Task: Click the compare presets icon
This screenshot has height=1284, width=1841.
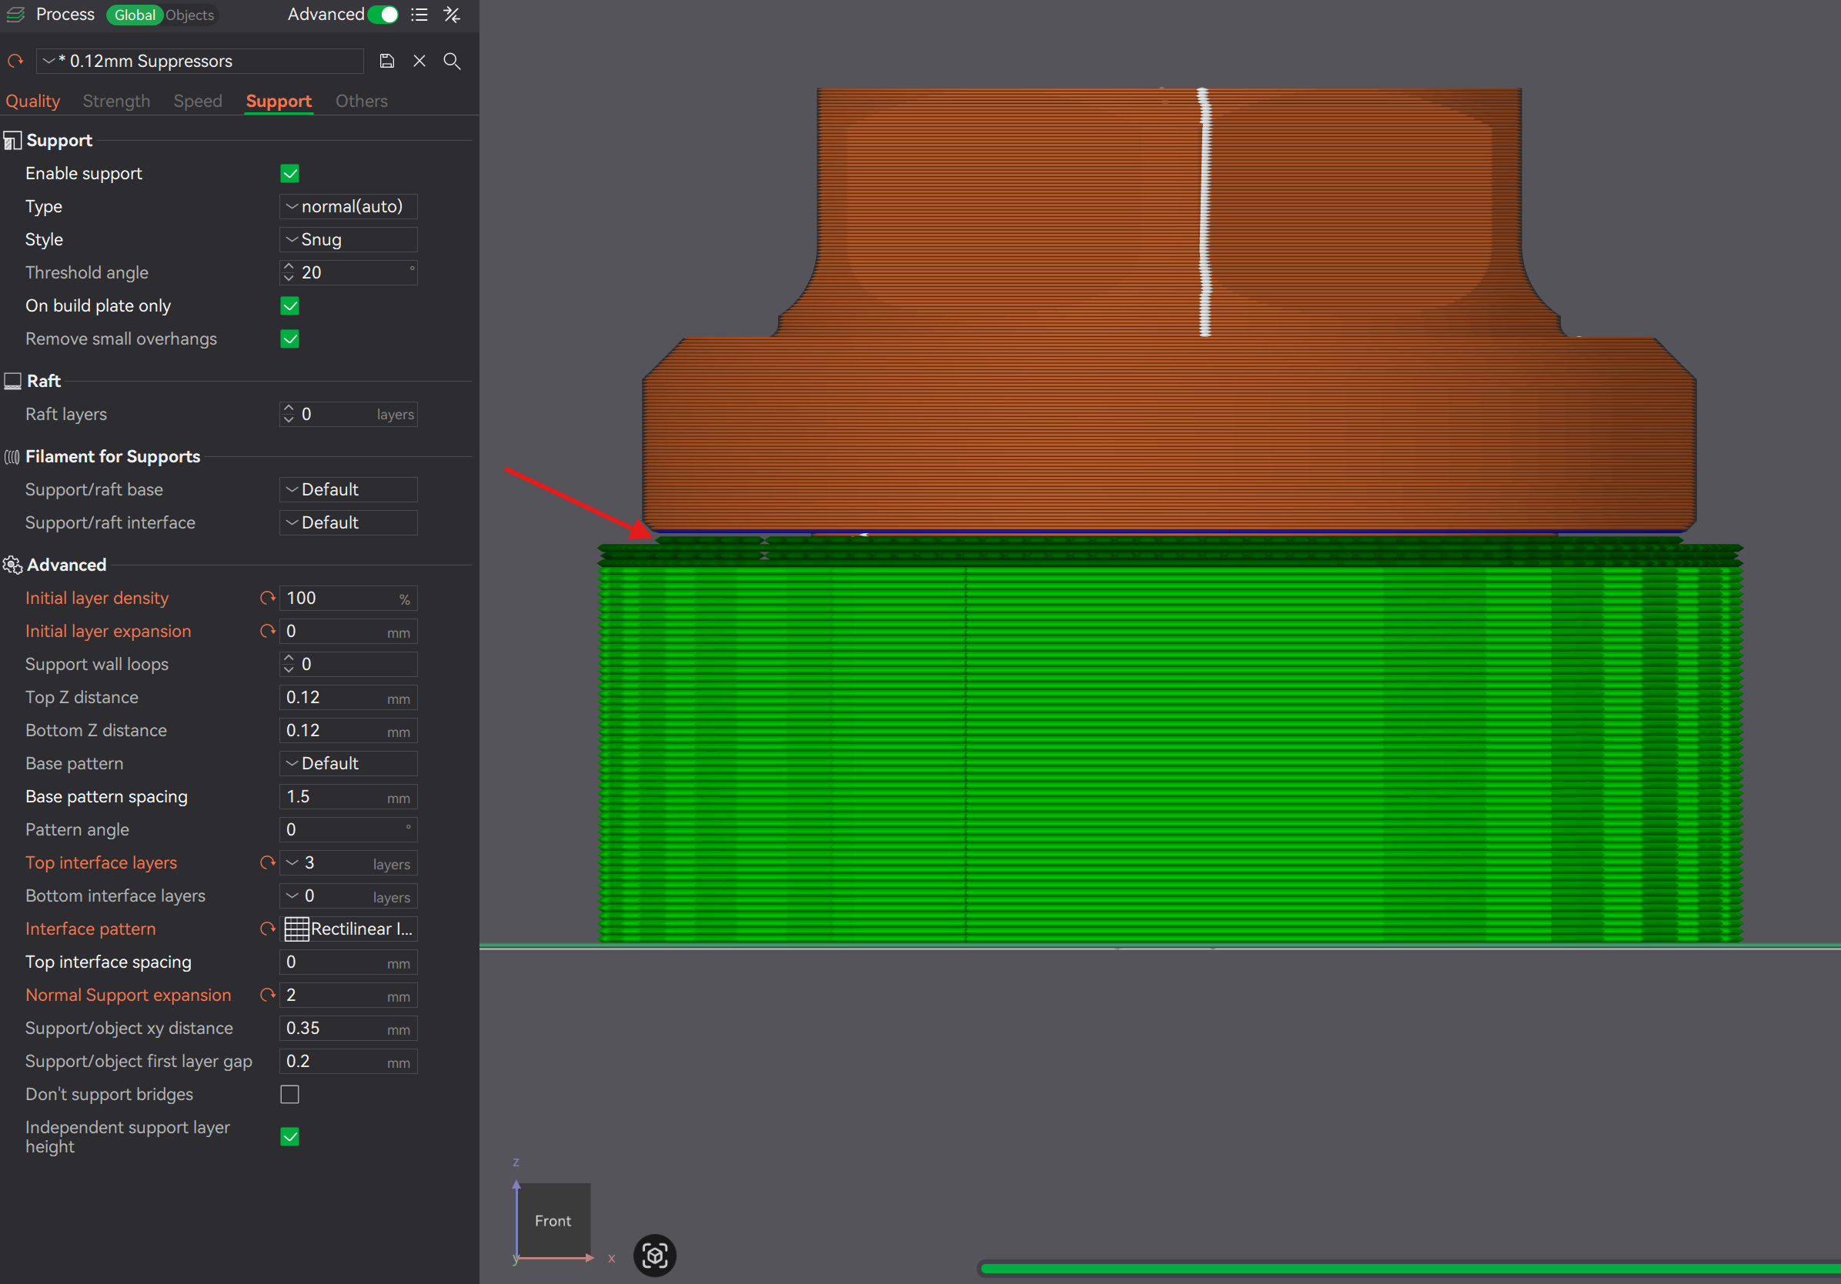Action: pyautogui.click(x=453, y=15)
